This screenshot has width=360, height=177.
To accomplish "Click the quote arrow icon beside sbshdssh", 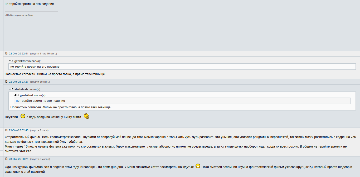I will 11,89.
